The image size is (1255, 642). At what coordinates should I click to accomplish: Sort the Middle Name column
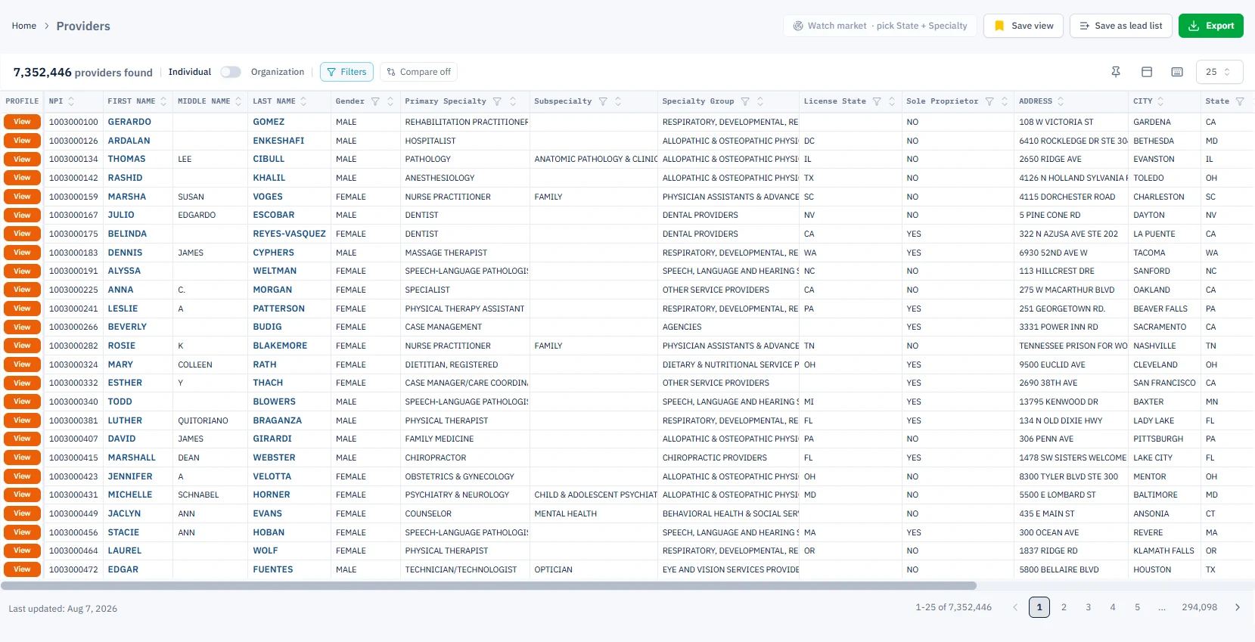[238, 101]
